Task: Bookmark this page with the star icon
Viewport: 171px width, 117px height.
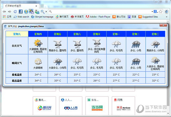Action: point(160,12)
